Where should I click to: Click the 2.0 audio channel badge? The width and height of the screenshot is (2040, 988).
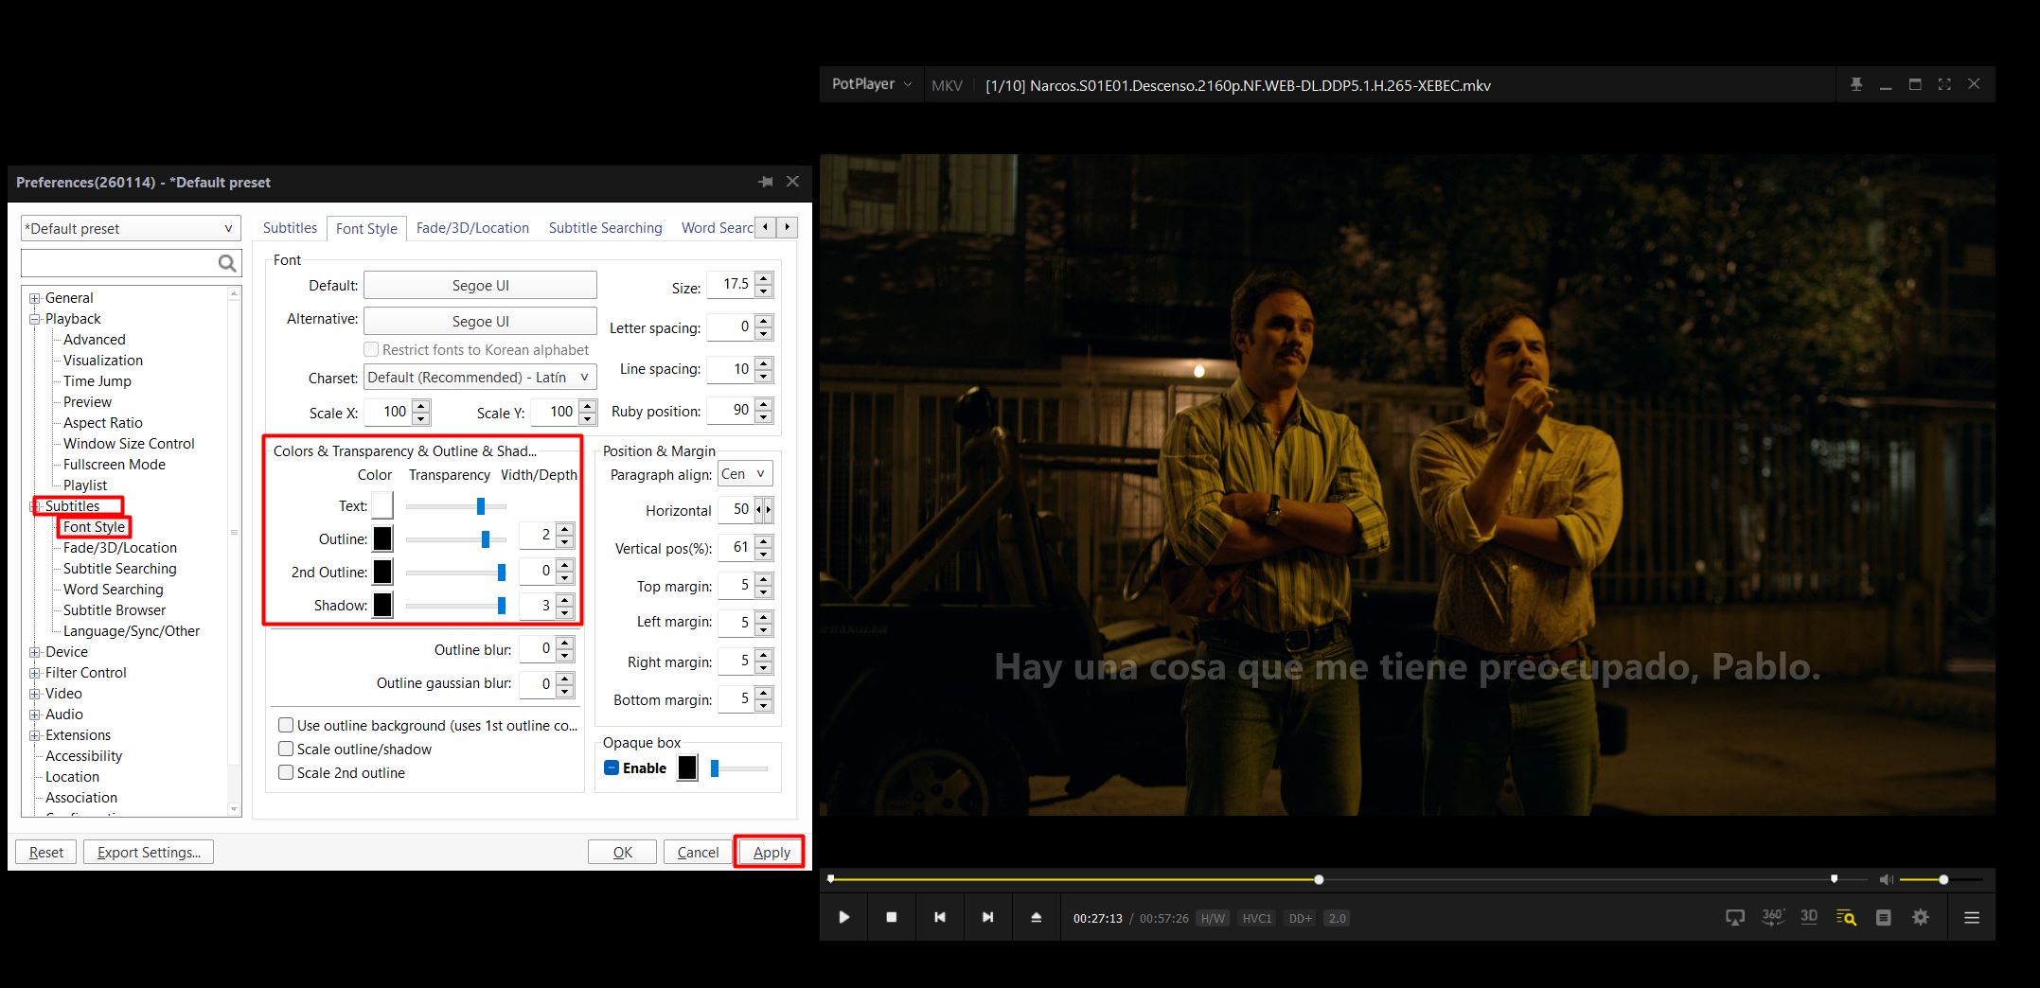[x=1337, y=918]
